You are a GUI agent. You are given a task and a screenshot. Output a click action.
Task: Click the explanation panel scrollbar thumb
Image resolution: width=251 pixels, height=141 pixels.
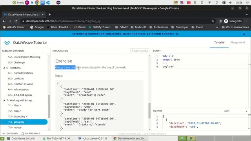tap(149, 110)
